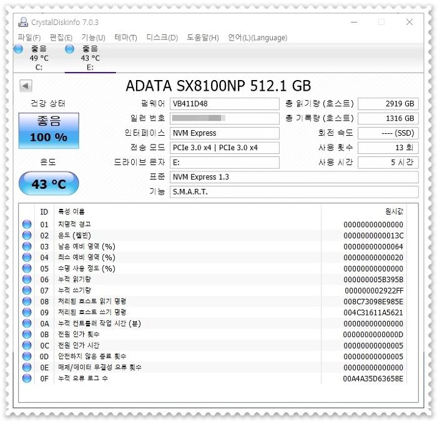437x421 pixels.
Task: Click raw value 0000000000013C
Action: click(373, 236)
